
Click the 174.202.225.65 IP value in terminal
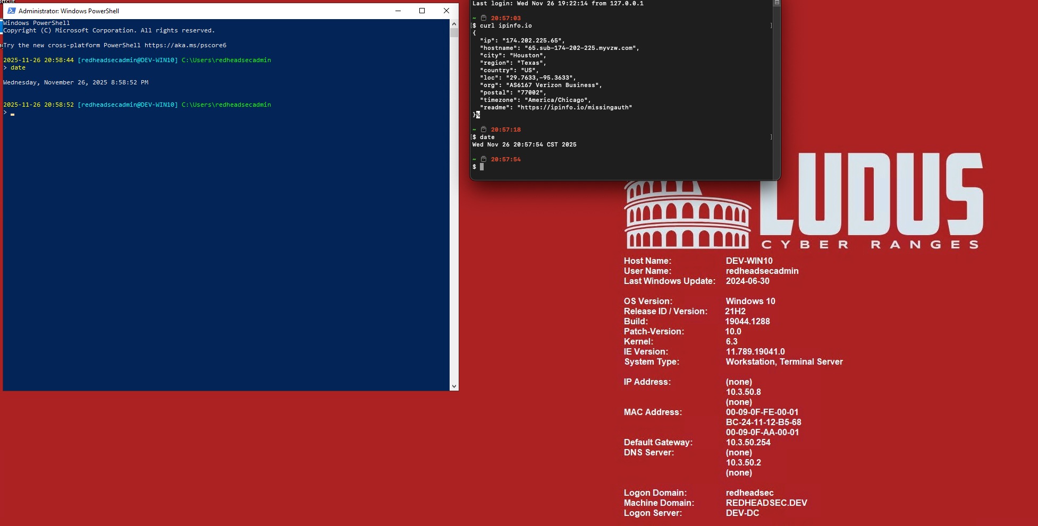click(x=533, y=41)
